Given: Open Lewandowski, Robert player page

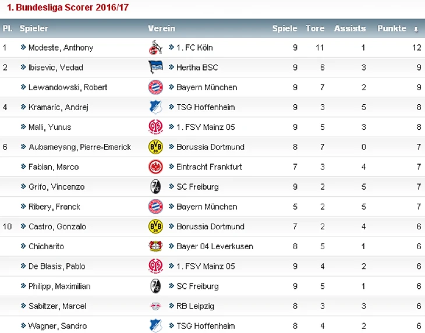Looking at the screenshot, I should tap(68, 87).
